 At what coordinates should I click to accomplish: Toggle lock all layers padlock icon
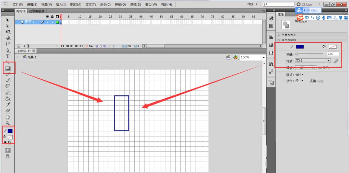(52, 17)
